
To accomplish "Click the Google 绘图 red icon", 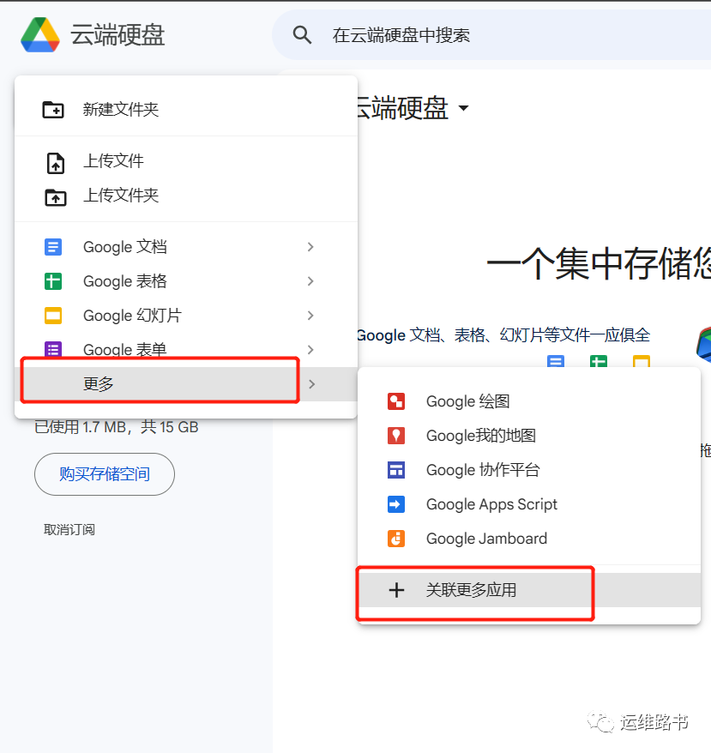I will click(x=396, y=401).
